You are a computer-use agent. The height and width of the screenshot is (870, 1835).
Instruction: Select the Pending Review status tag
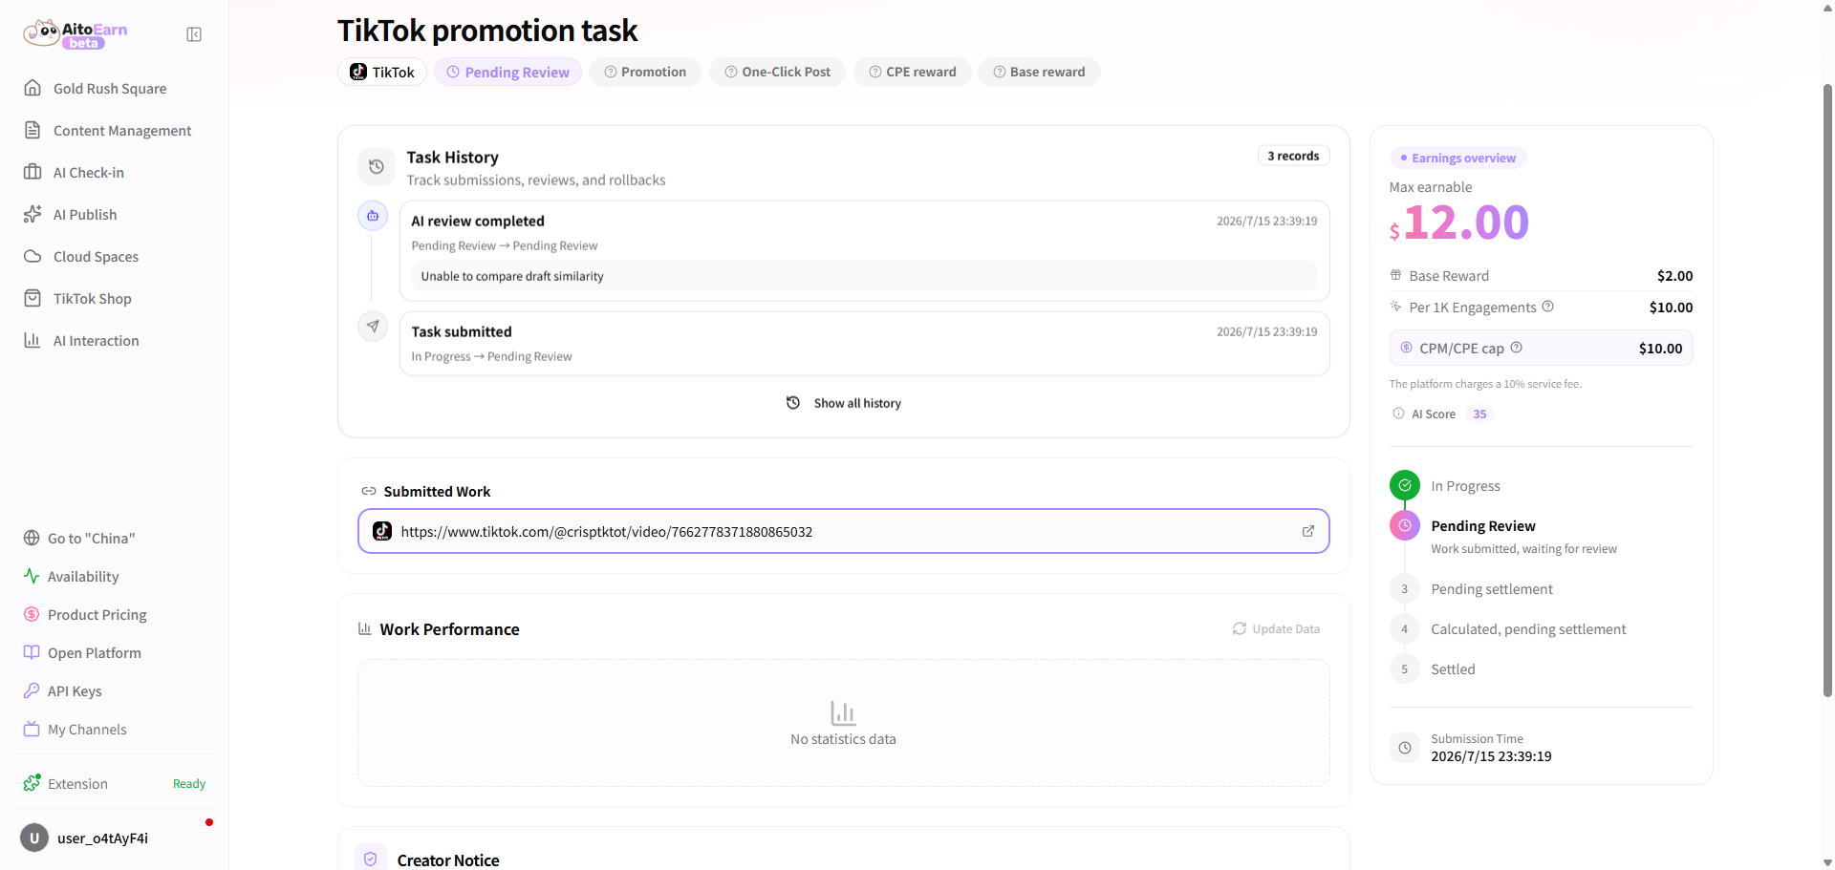tap(507, 72)
